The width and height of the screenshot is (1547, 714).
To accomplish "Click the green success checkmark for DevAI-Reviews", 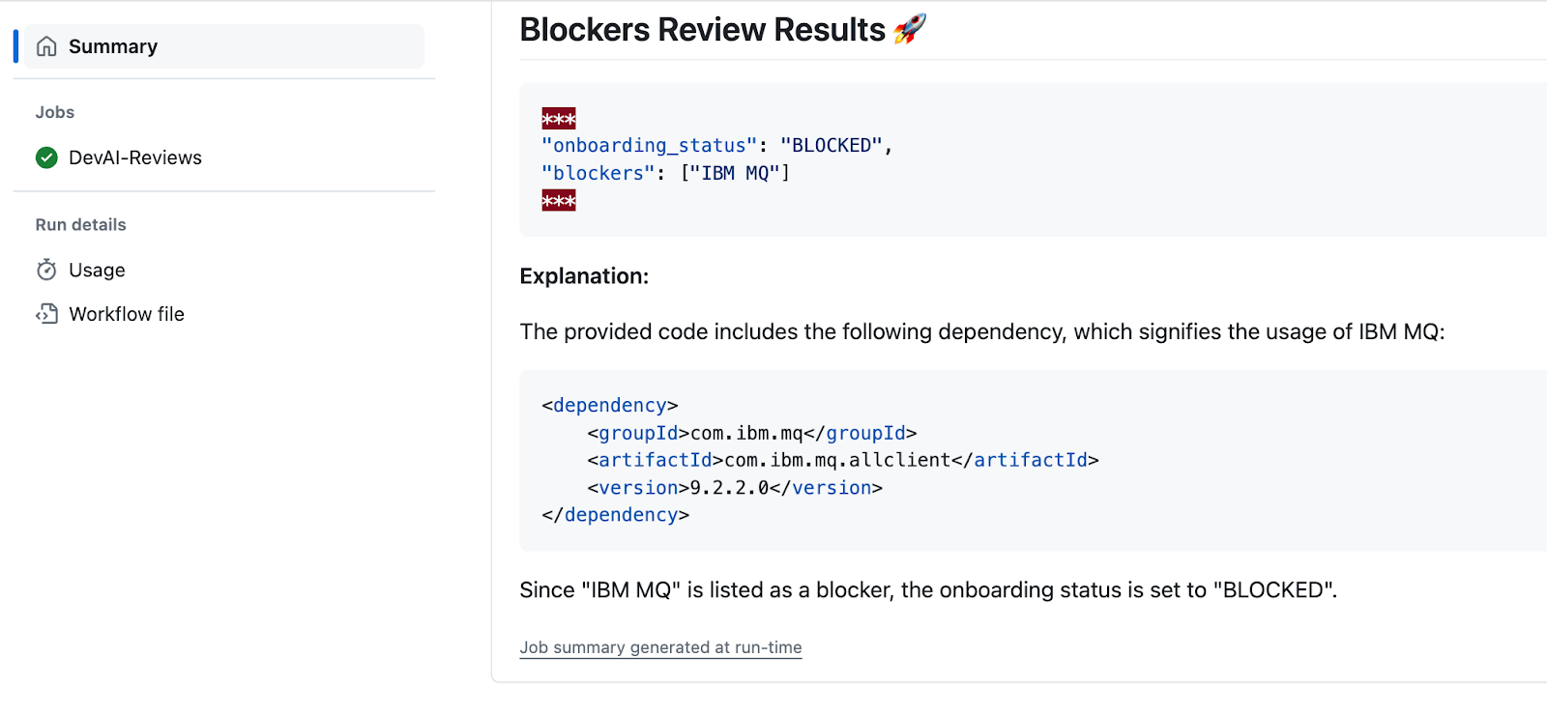I will [x=46, y=157].
